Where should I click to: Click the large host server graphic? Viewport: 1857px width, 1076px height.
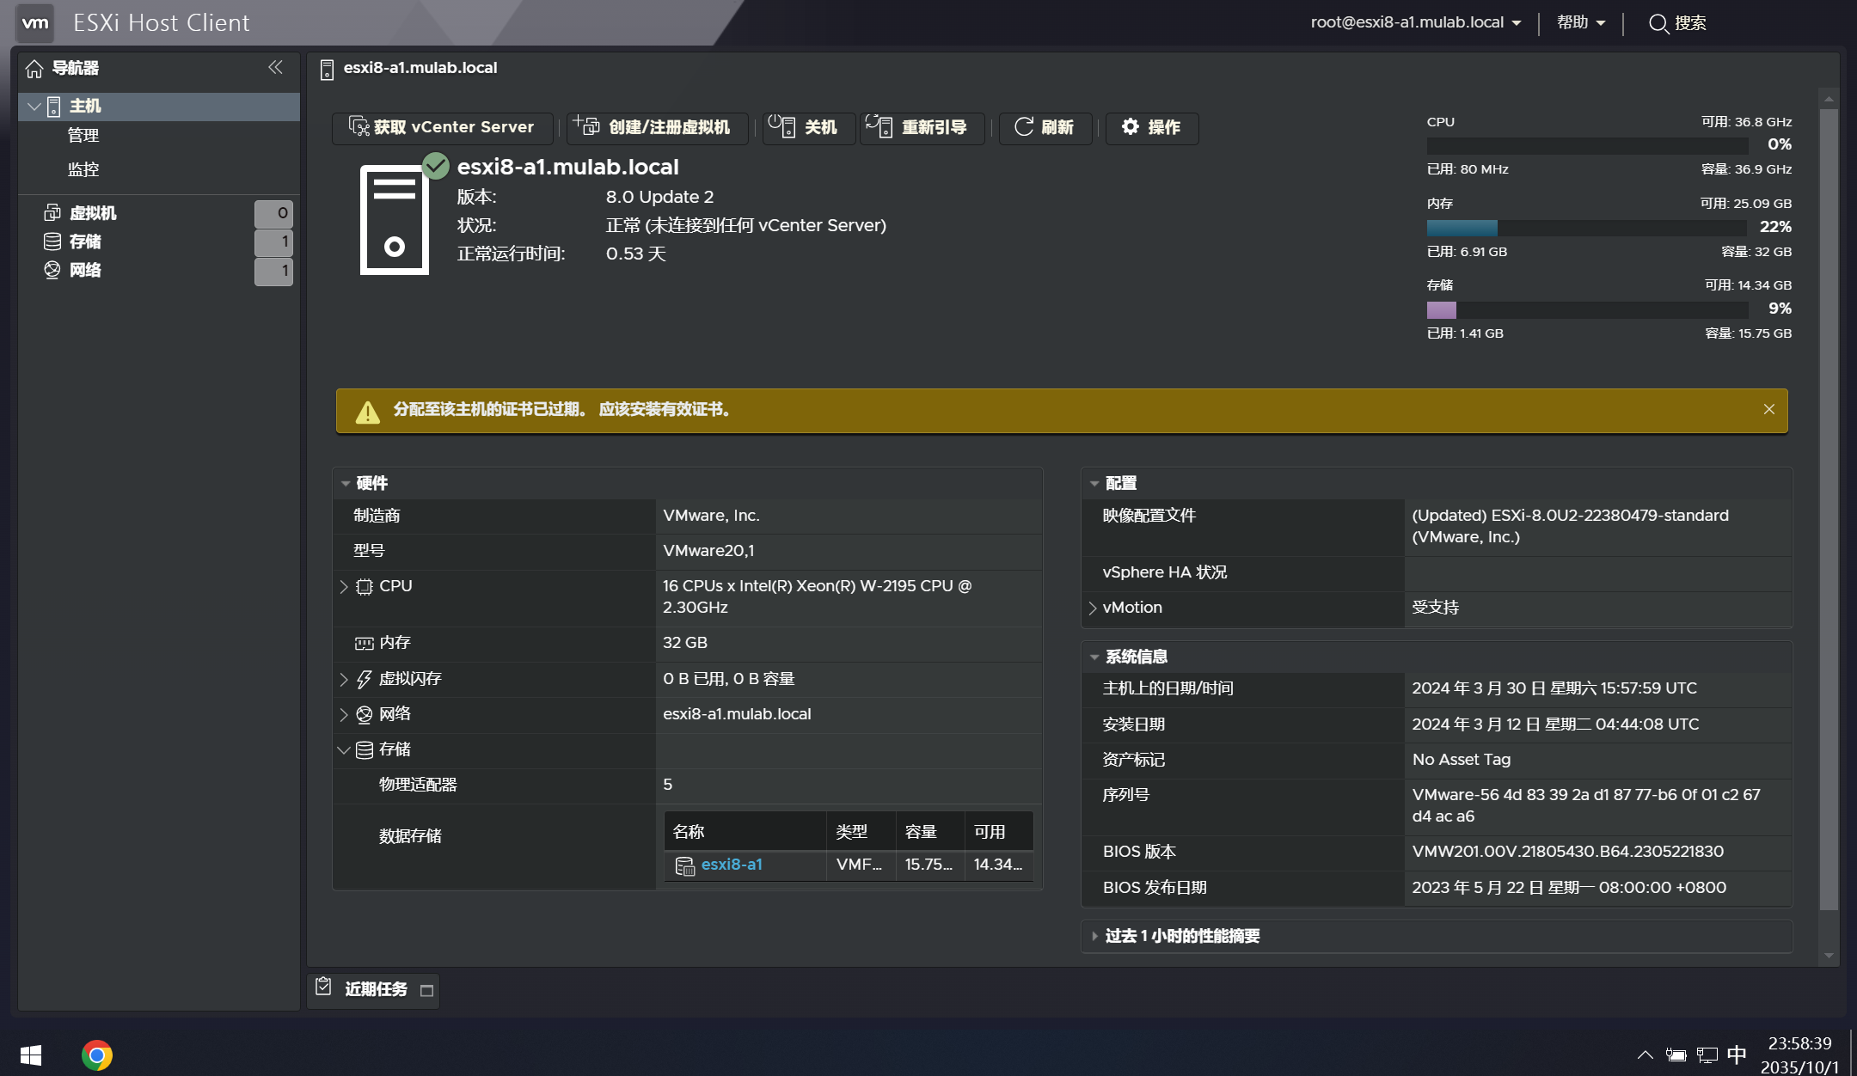[395, 220]
